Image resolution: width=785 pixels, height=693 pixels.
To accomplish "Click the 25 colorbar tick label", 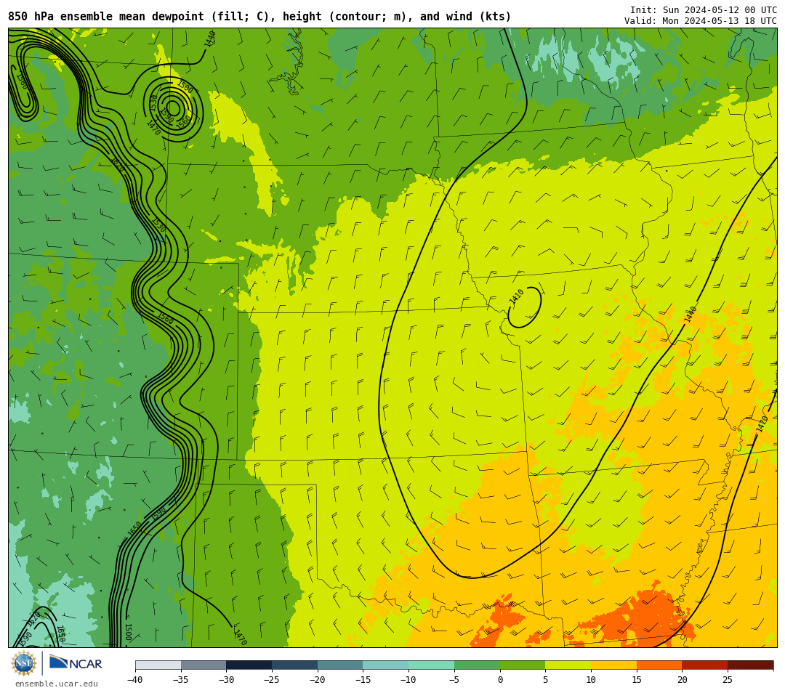I will [728, 679].
